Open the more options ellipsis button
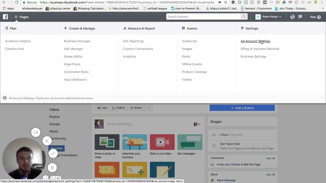 (x=148, y=108)
